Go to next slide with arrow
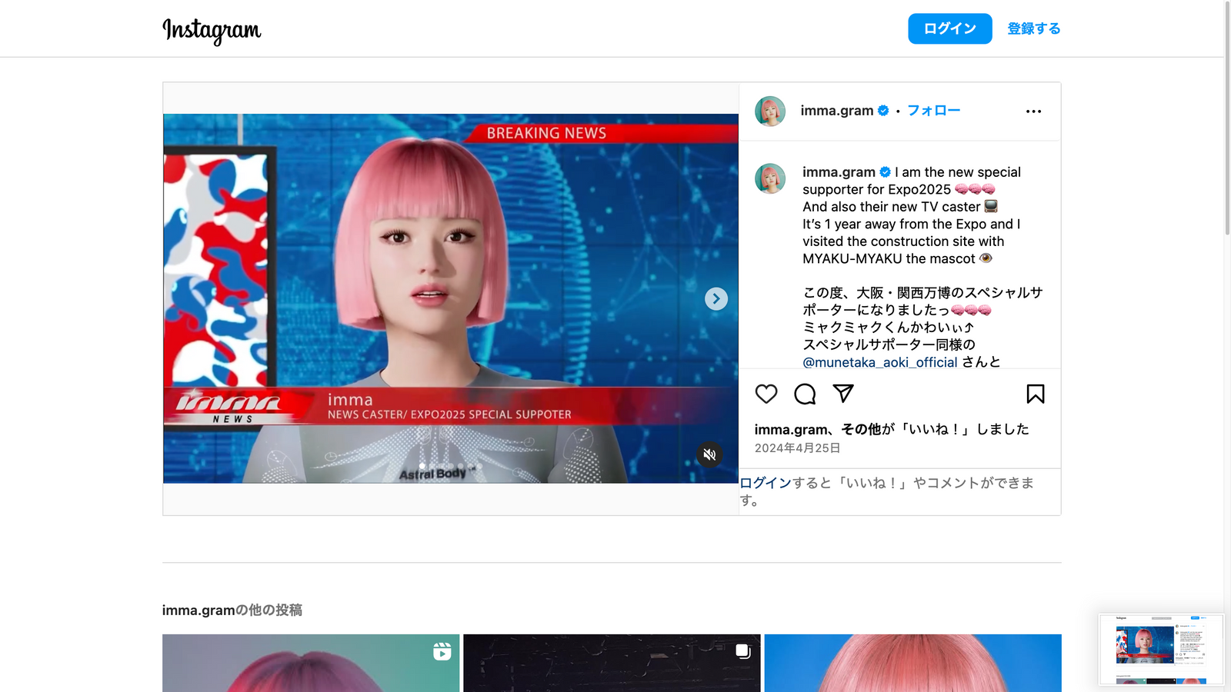Screen dimensions: 1231x692 click(716, 298)
